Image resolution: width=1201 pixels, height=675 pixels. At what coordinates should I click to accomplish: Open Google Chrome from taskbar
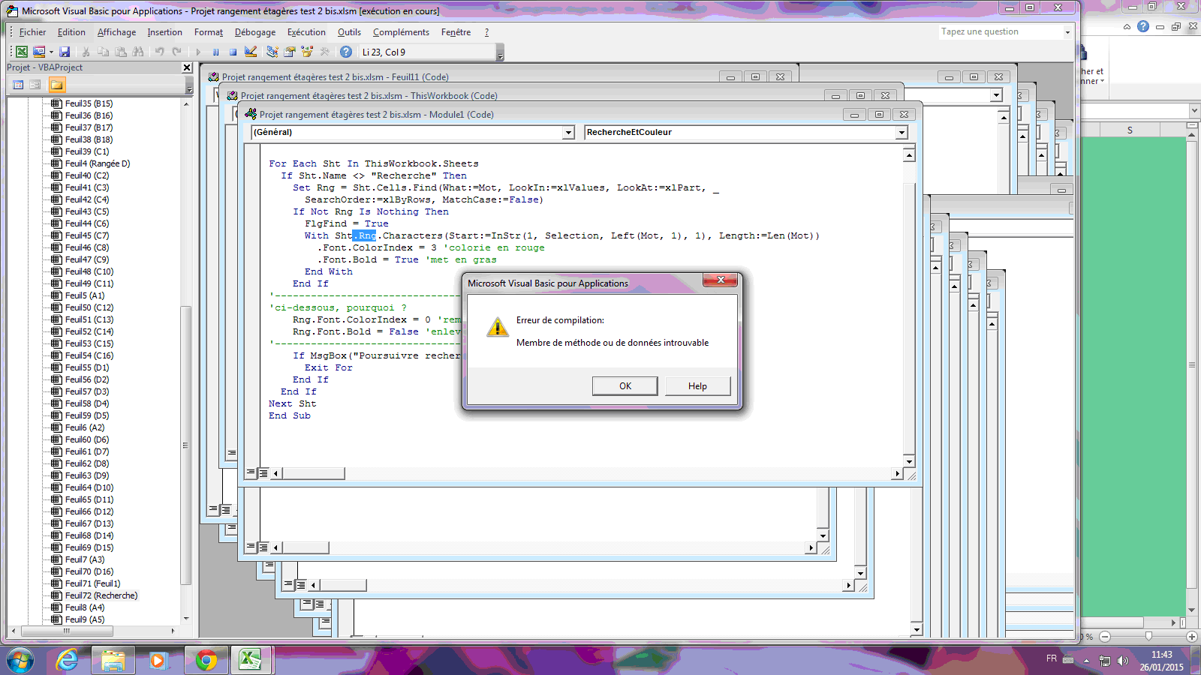(205, 661)
